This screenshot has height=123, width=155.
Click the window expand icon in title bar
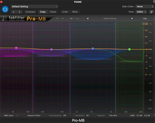click(x=154, y=2)
